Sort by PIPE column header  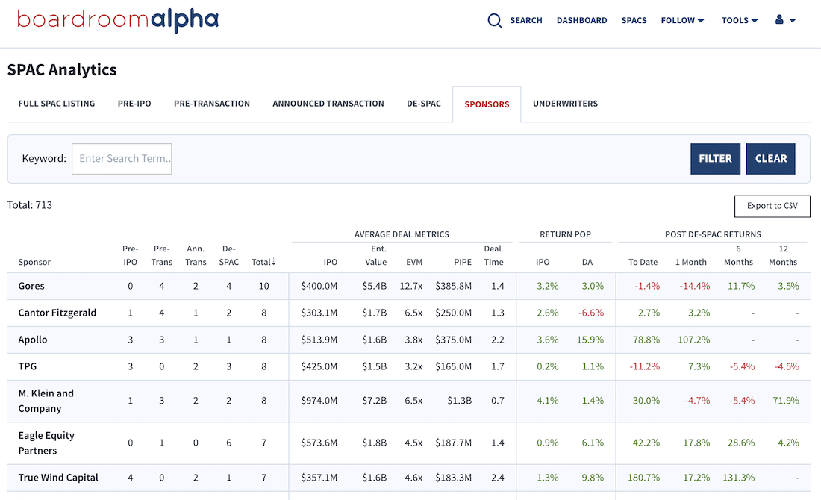tap(463, 262)
